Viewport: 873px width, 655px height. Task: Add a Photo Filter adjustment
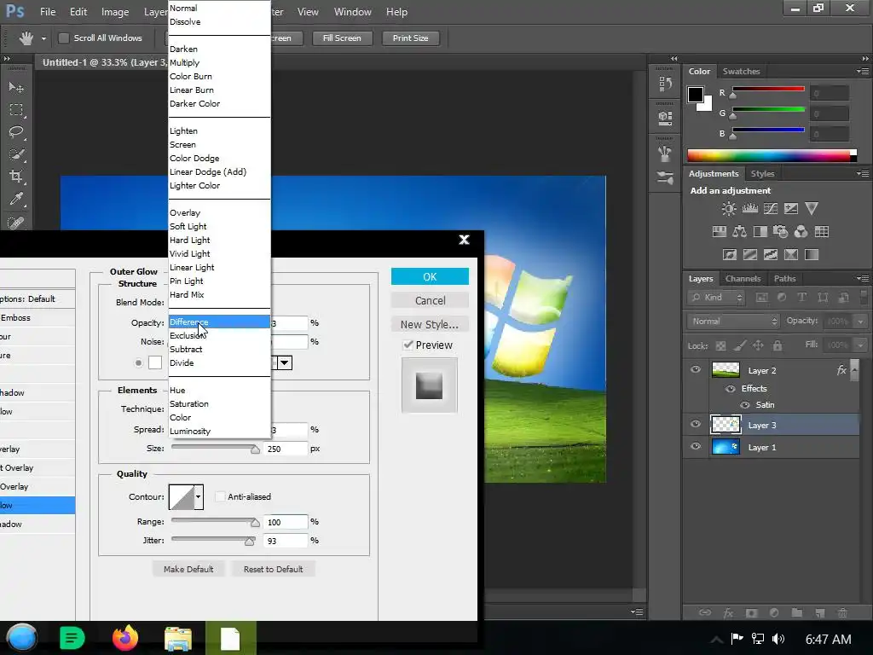[x=780, y=232]
